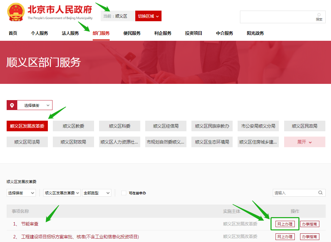Select the 部门服务 tab
Image resolution: width=331 pixels, height=242 pixels.
pyautogui.click(x=101, y=33)
